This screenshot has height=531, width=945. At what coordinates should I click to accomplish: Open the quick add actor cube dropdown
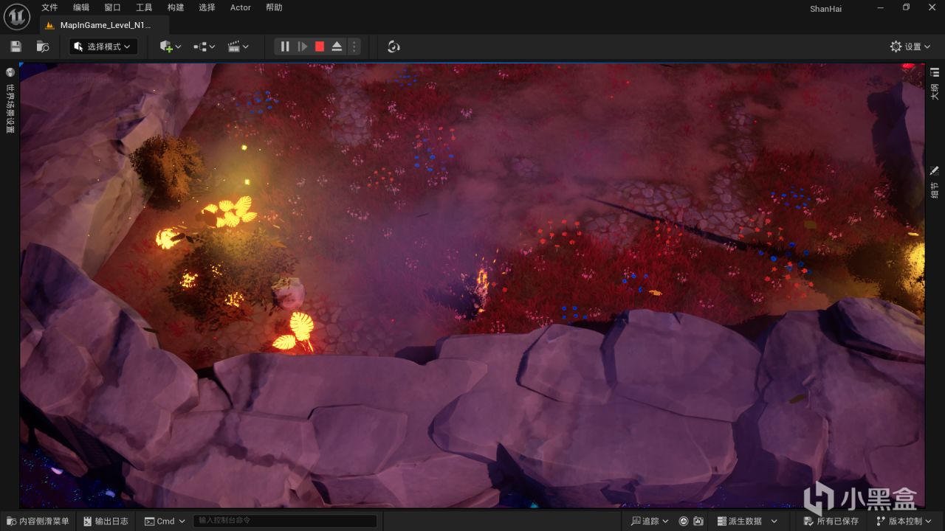click(x=171, y=46)
